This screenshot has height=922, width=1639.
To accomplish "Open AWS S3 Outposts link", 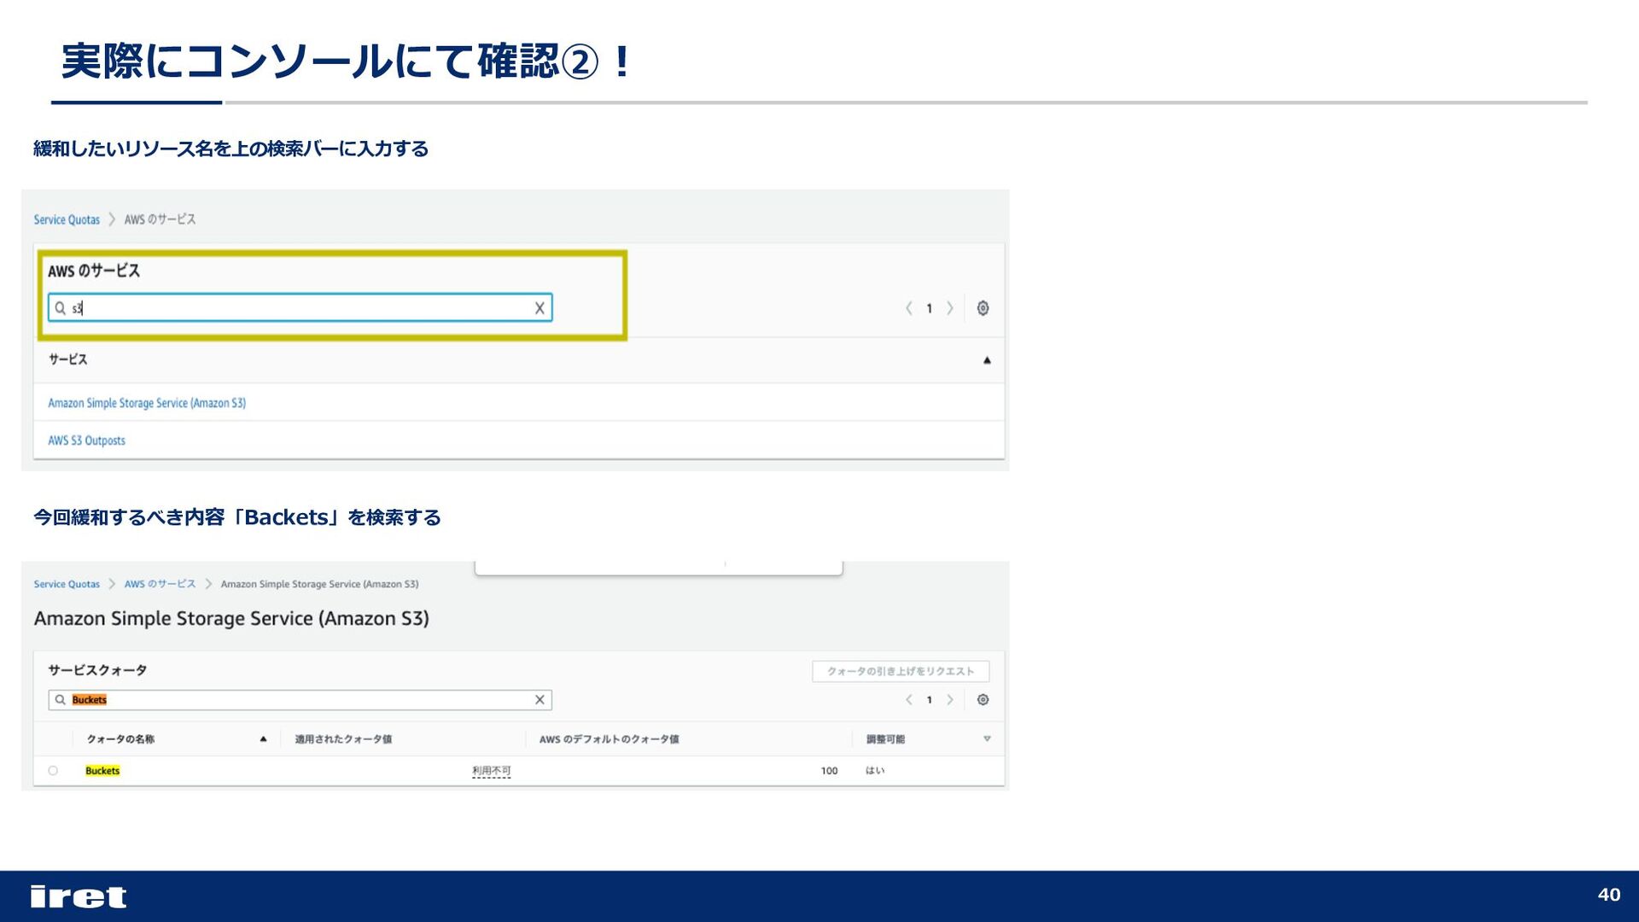I will pyautogui.click(x=86, y=441).
